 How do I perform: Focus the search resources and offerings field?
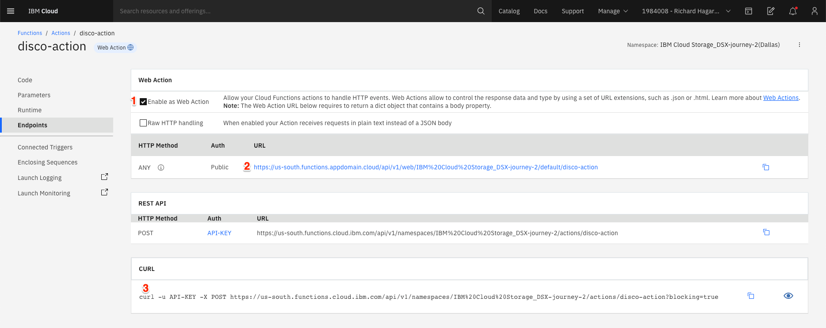click(294, 11)
